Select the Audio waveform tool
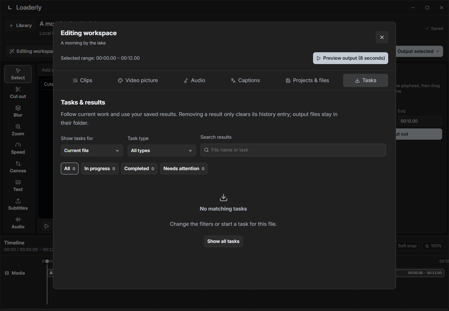Screen dimensions: 449x311 pos(18,223)
